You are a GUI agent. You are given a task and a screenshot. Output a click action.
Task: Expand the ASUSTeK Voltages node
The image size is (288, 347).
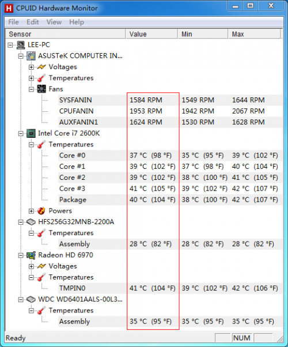click(x=31, y=67)
